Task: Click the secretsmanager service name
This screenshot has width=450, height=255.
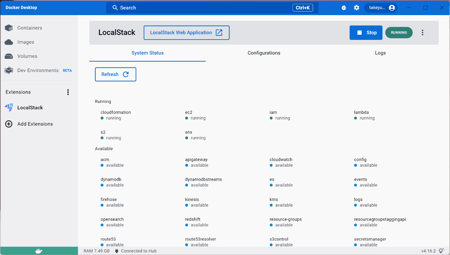Action: click(x=370, y=240)
